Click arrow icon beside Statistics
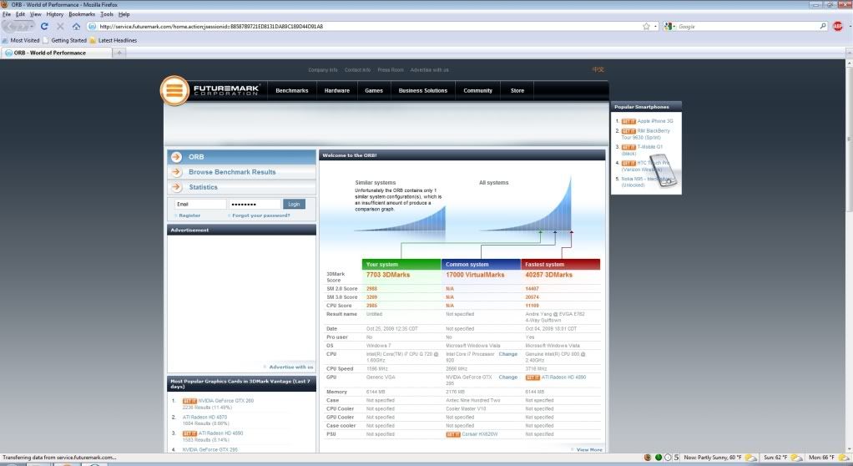The height and width of the screenshot is (466, 853). tap(176, 187)
